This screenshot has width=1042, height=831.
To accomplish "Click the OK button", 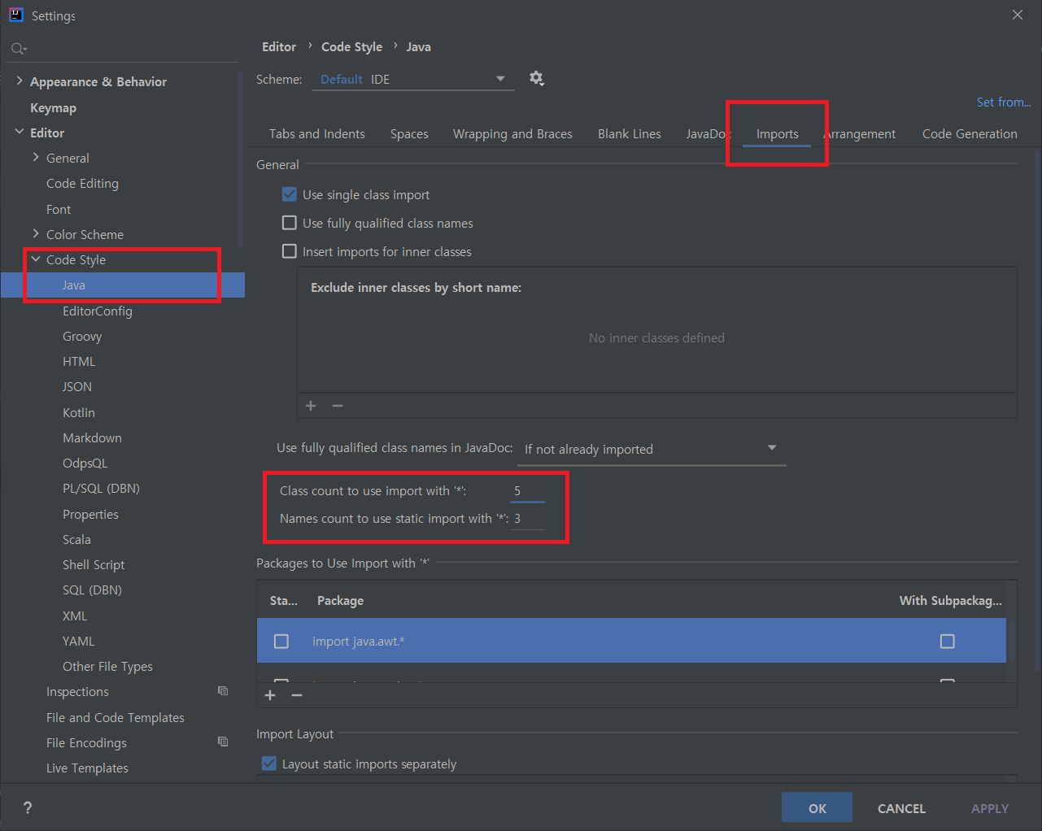I will click(817, 807).
